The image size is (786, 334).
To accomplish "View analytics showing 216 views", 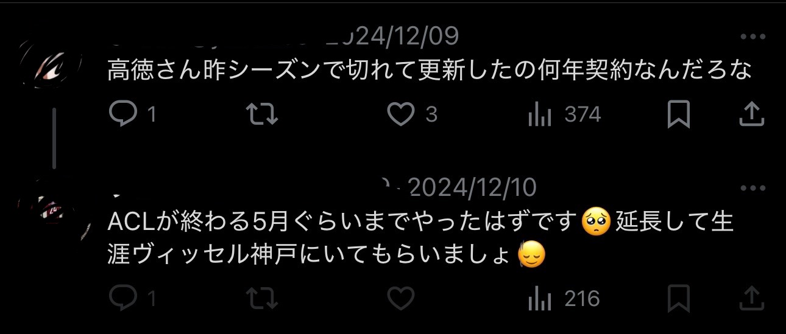I will click(x=564, y=299).
